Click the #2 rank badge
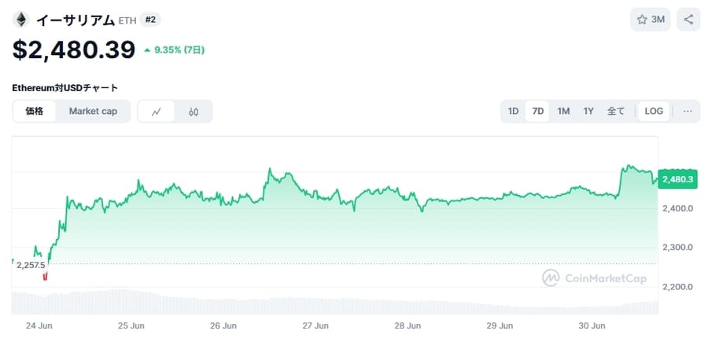The width and height of the screenshot is (708, 342). coord(150,20)
